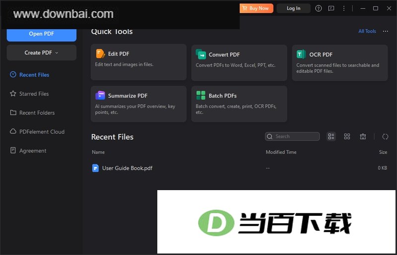This screenshot has width=397, height=255.
Task: Click the search magnifier icon
Action: click(x=269, y=137)
